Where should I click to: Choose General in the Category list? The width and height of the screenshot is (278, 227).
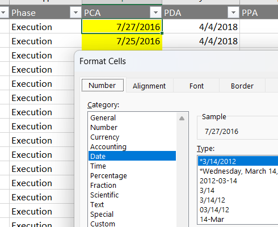tap(103, 117)
